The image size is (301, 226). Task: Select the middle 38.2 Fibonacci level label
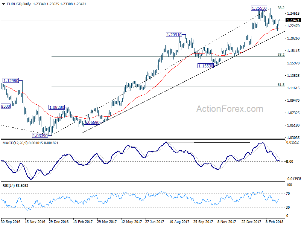click(281, 55)
